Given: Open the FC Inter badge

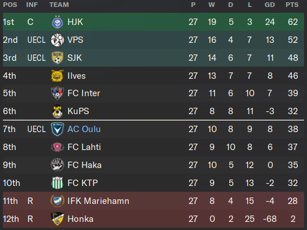Looking at the screenshot, I should tap(57, 93).
